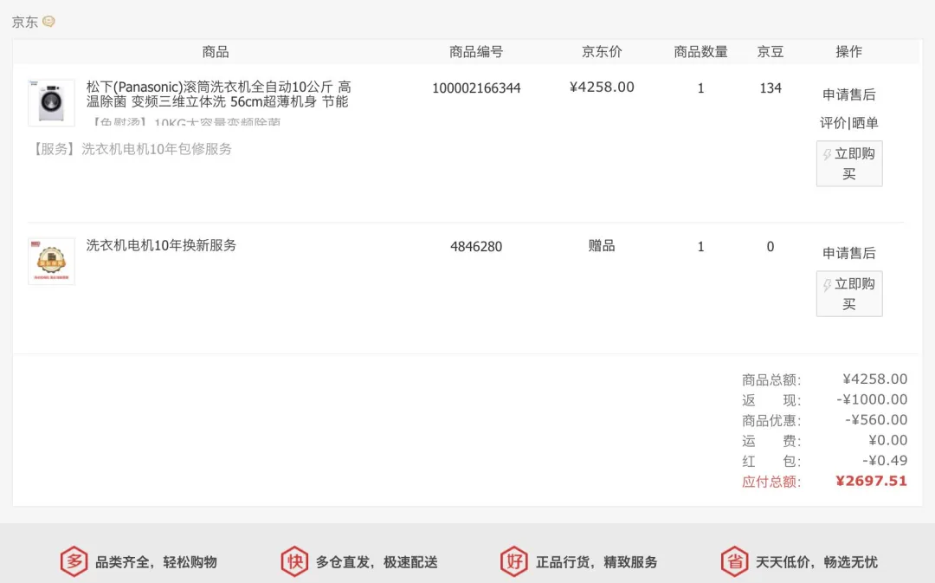Open the 松下(Panasonic)滚筒洗衣机 product title link
The width and height of the screenshot is (935, 583).
coord(219,94)
